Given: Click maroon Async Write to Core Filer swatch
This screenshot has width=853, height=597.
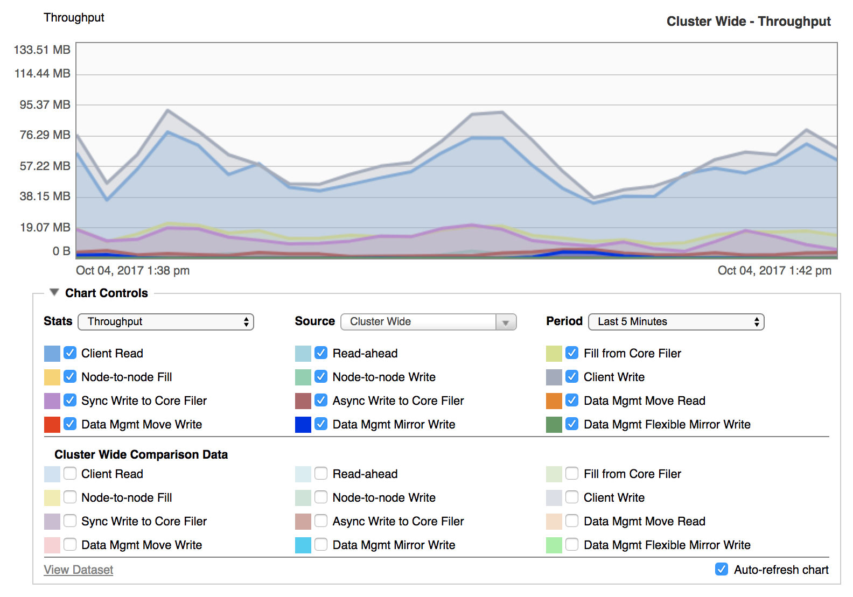Looking at the screenshot, I should (x=303, y=401).
